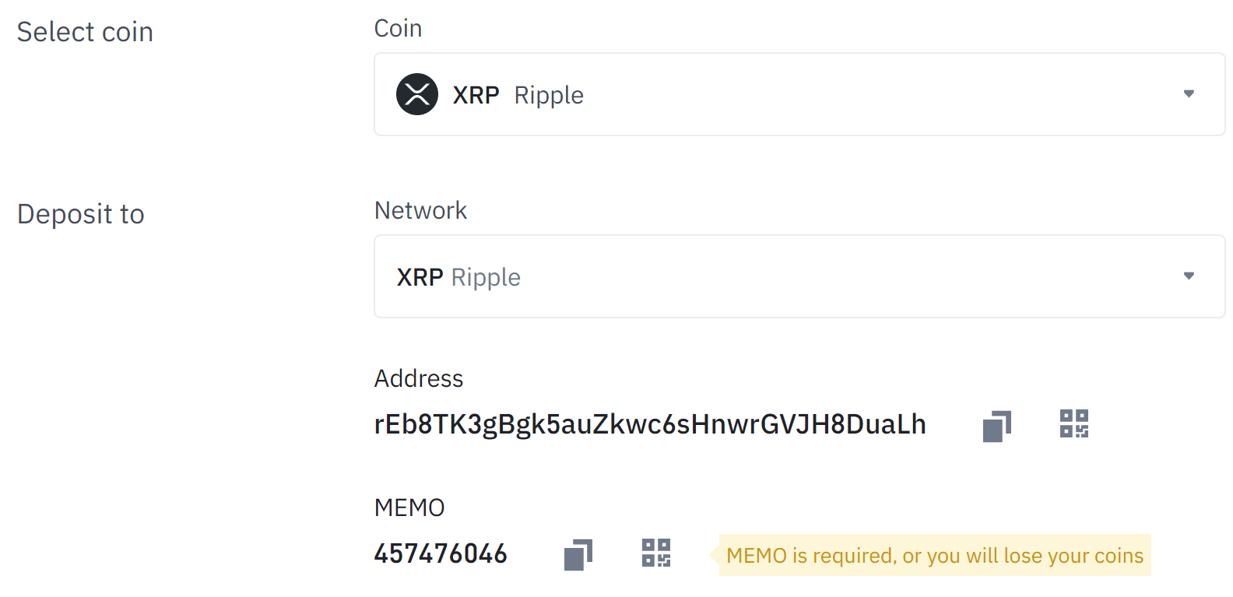Click the "Address" field label
This screenshot has width=1233, height=597.
point(419,378)
